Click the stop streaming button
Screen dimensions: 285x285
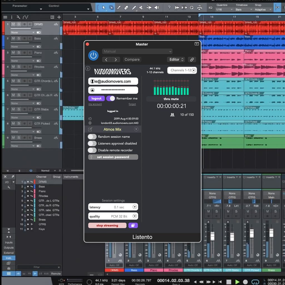(107, 225)
